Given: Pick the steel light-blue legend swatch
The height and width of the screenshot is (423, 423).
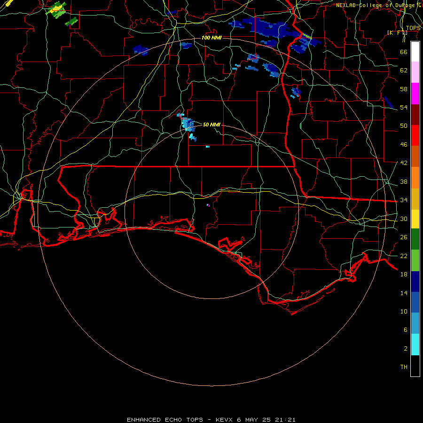Looking at the screenshot, I should 415,323.
